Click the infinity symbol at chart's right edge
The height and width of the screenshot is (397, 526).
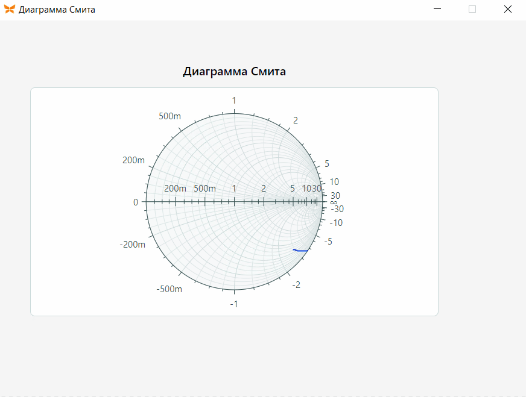(333, 202)
